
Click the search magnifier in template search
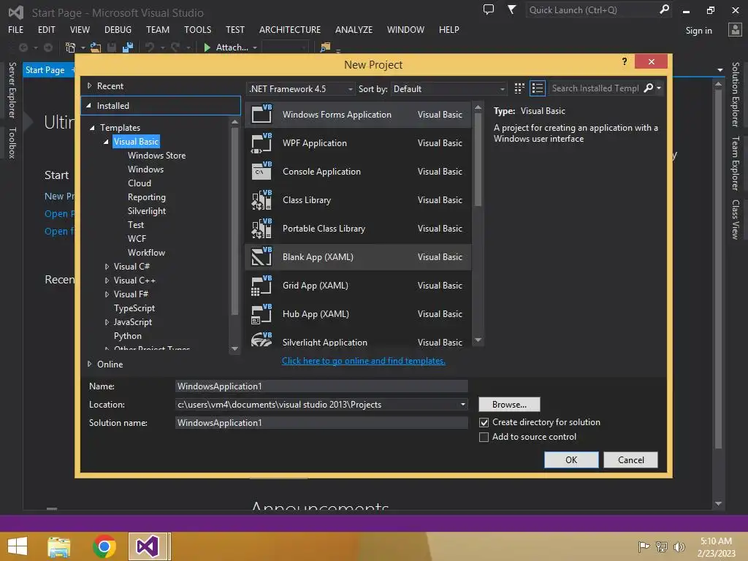pos(649,88)
